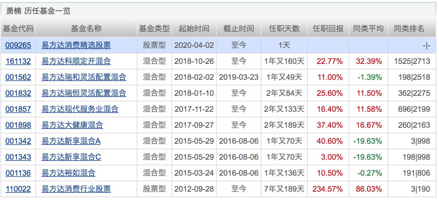Open fund code link 110022
The width and height of the screenshot is (439, 201).
pyautogui.click(x=18, y=189)
